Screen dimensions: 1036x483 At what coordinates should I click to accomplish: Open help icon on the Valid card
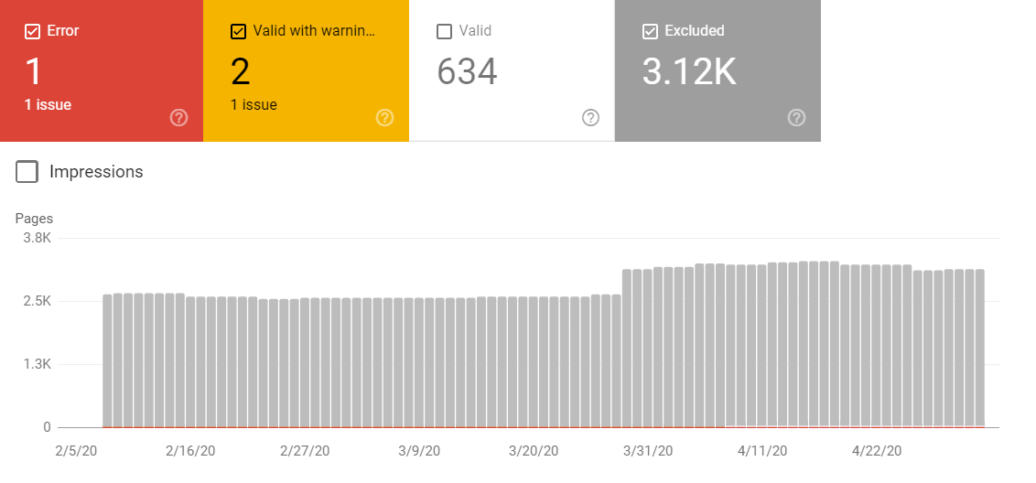coord(590,118)
